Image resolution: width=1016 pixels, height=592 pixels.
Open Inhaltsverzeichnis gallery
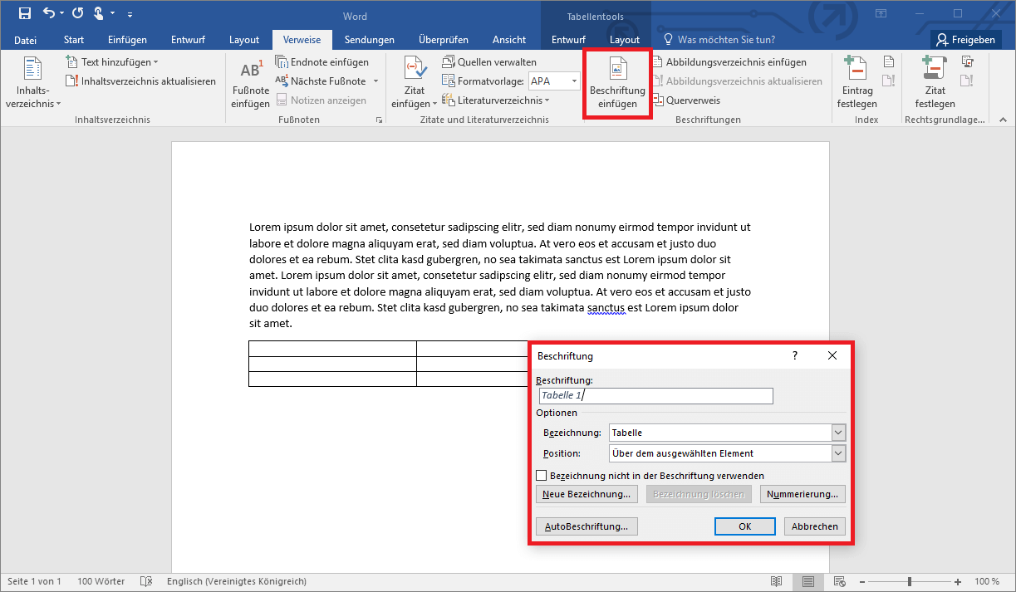tap(33, 83)
